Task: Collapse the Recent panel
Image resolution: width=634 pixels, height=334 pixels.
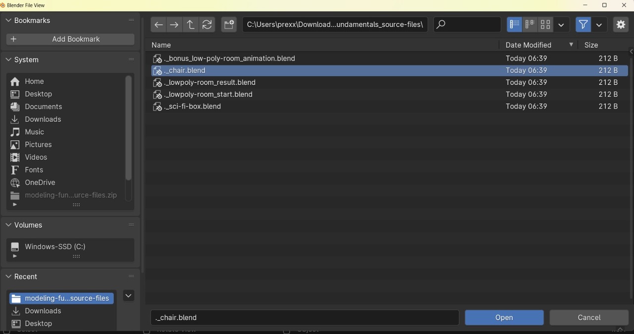Action: 8,277
